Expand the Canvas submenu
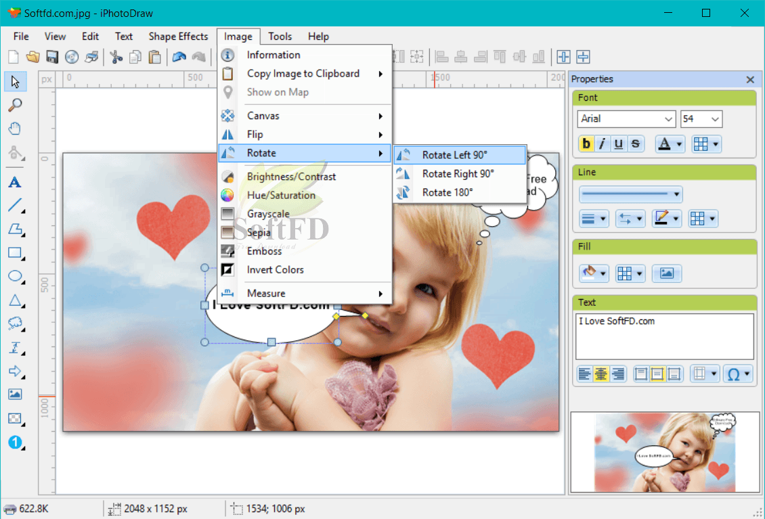This screenshot has height=519, width=765. [x=305, y=116]
